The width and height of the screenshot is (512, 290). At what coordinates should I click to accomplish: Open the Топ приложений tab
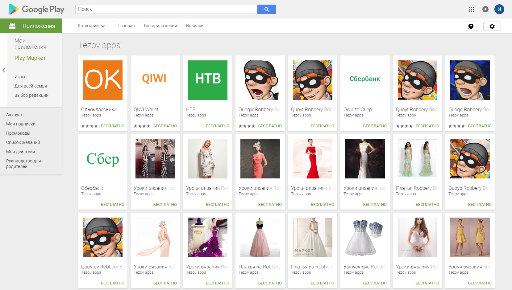tap(160, 26)
